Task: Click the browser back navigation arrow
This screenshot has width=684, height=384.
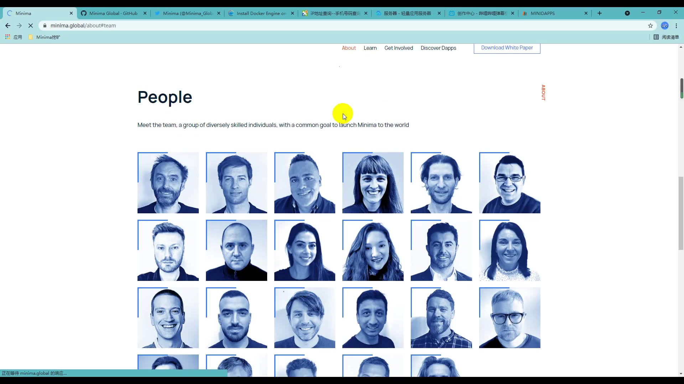Action: tap(7, 25)
